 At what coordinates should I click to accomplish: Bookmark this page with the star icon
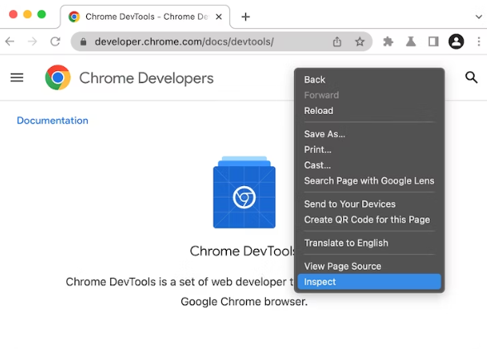[359, 41]
